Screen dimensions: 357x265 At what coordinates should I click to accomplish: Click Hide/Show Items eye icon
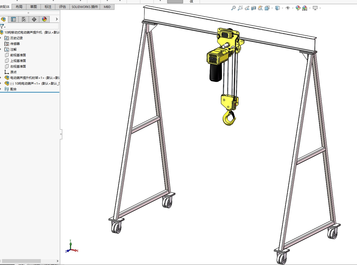coord(288,8)
